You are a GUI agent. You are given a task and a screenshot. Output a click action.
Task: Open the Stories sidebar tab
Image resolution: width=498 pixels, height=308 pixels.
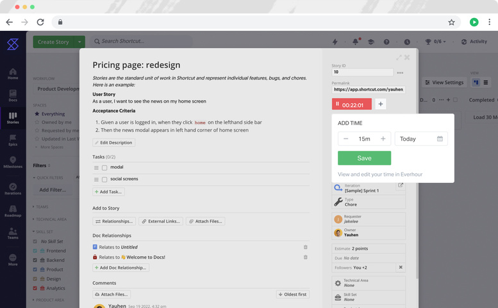click(x=13, y=118)
